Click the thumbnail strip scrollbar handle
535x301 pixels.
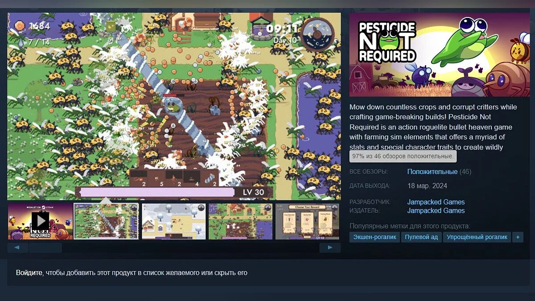[45, 247]
